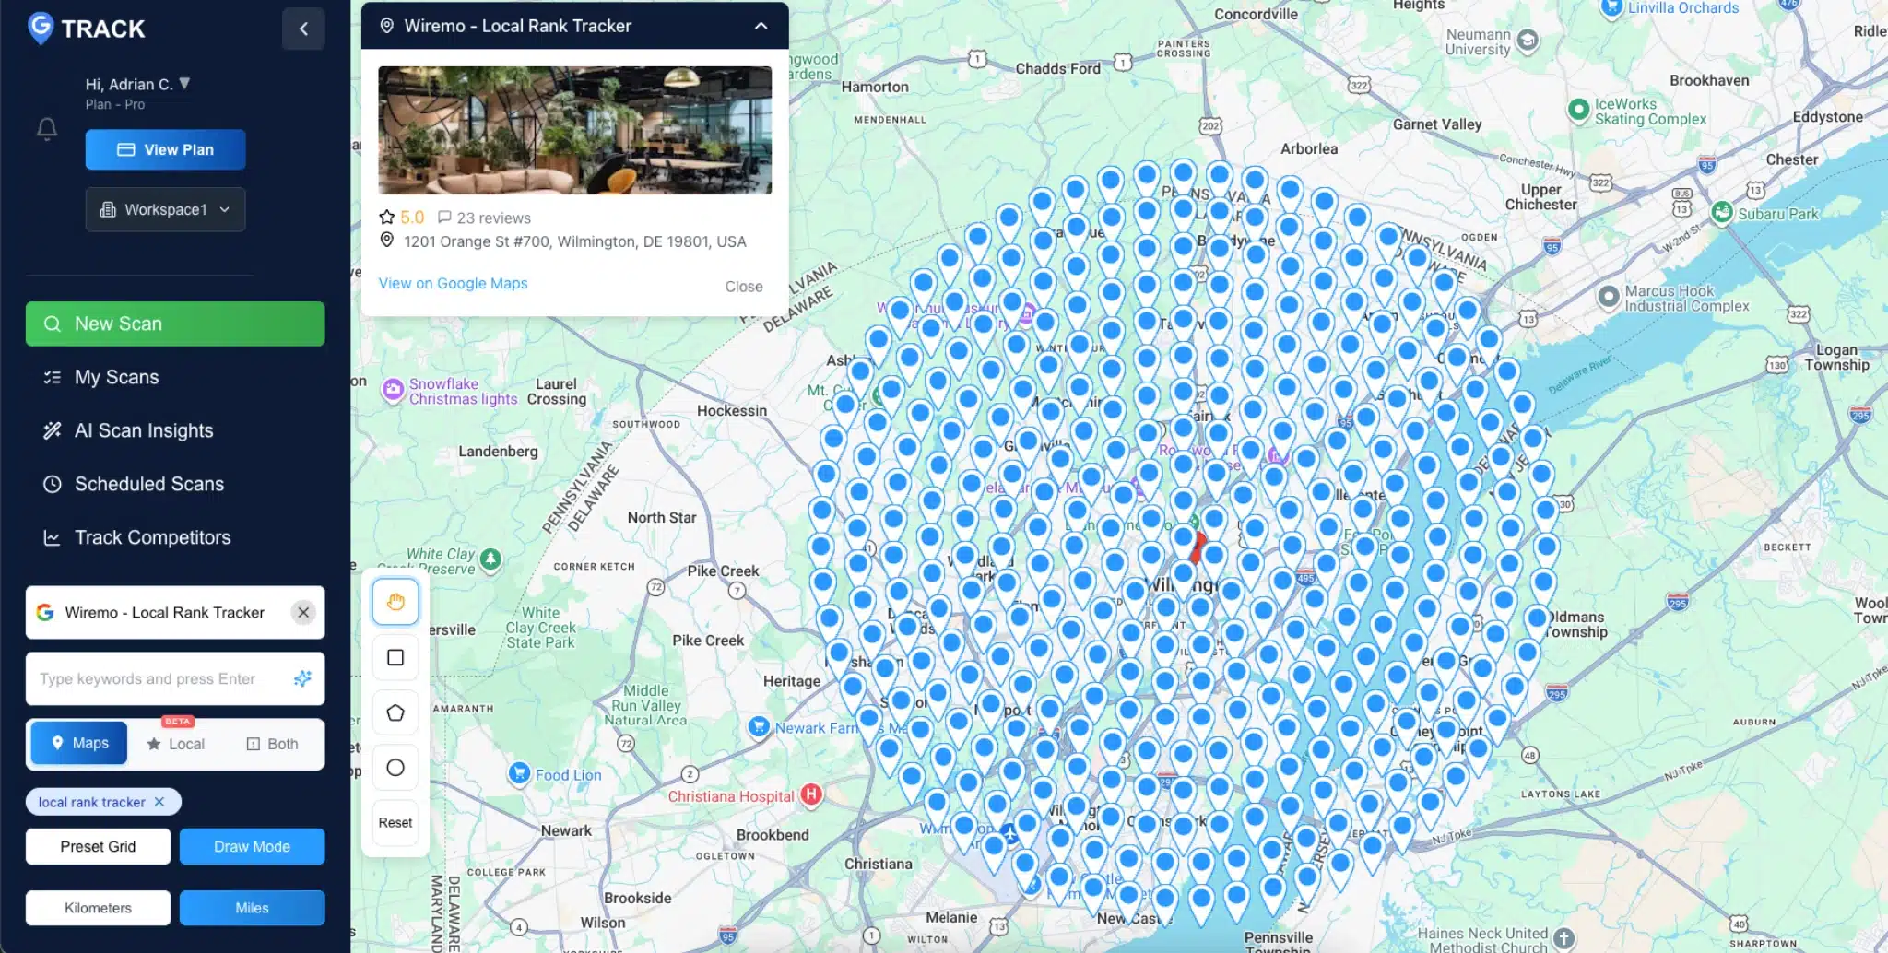Select Both as search mode

click(272, 744)
